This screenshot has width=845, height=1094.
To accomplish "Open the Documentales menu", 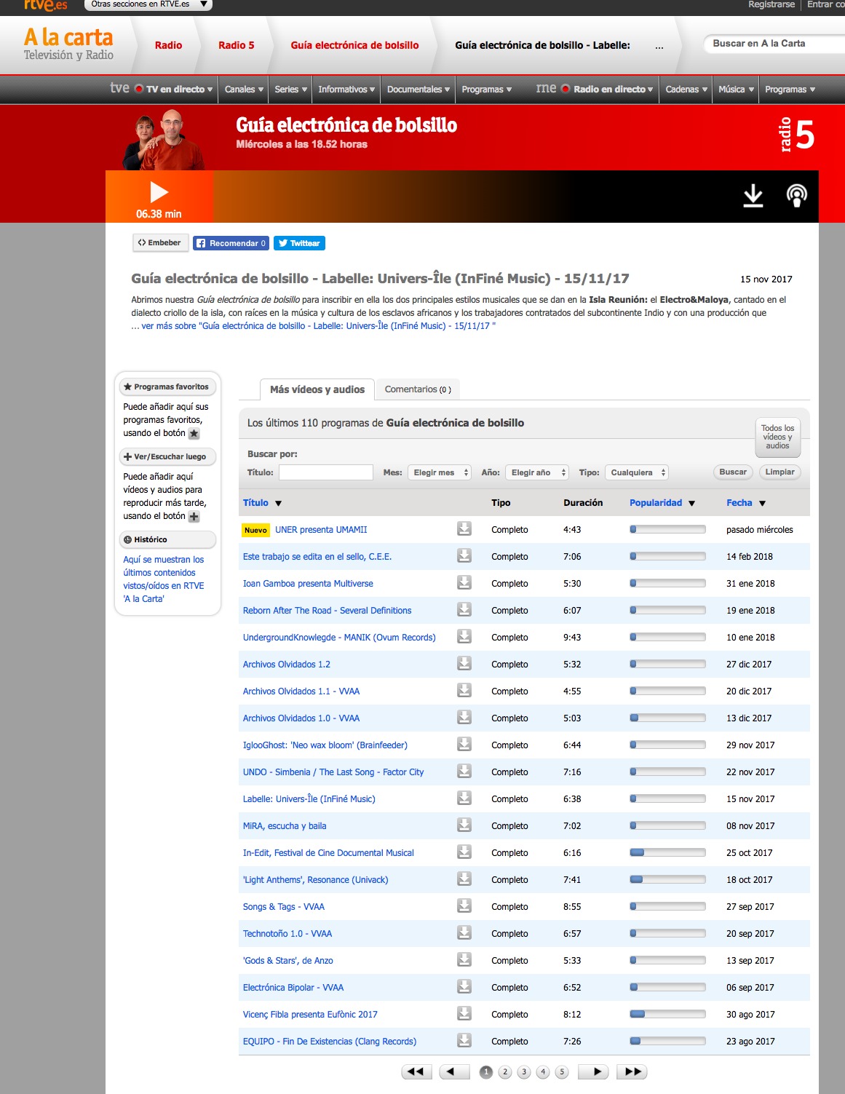I will [x=418, y=90].
